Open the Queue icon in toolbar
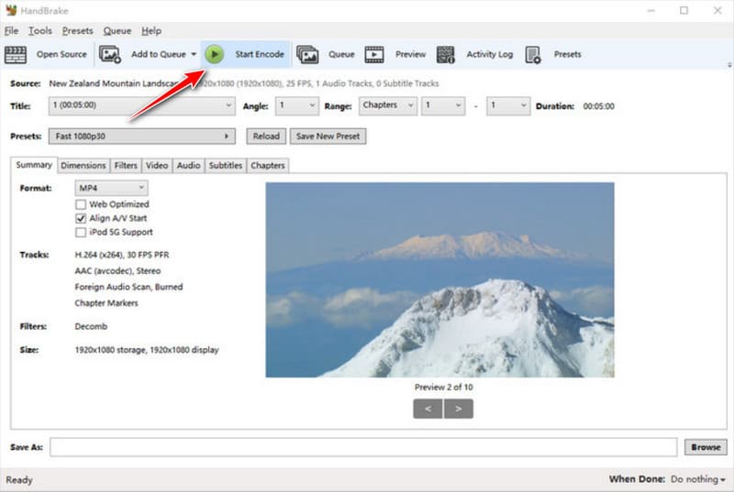 click(x=307, y=54)
